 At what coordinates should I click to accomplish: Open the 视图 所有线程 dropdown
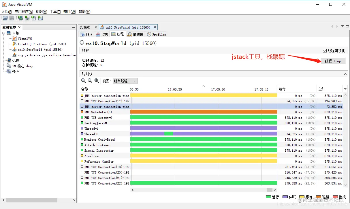coord(125,81)
